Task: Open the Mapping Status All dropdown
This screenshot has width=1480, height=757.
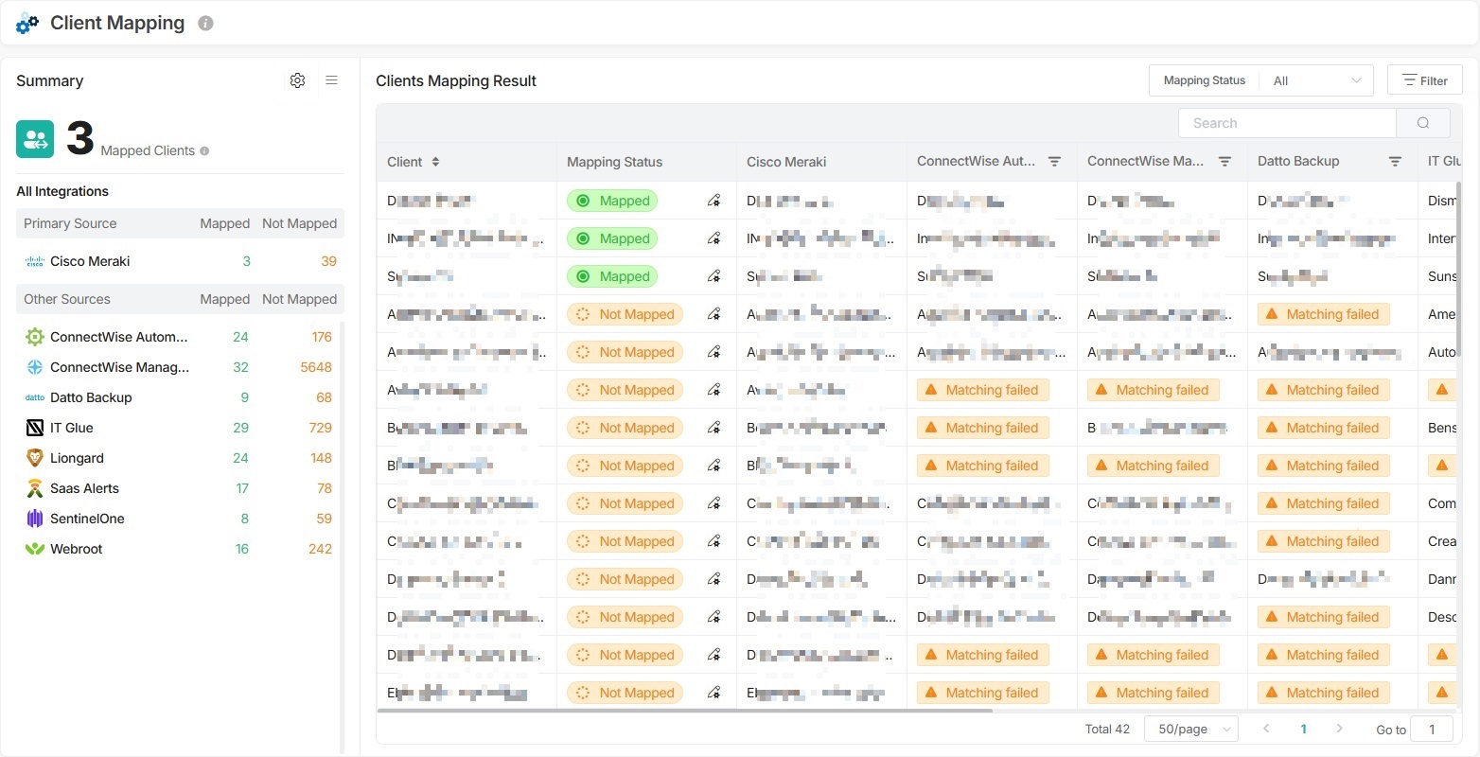Action: coord(1315,79)
